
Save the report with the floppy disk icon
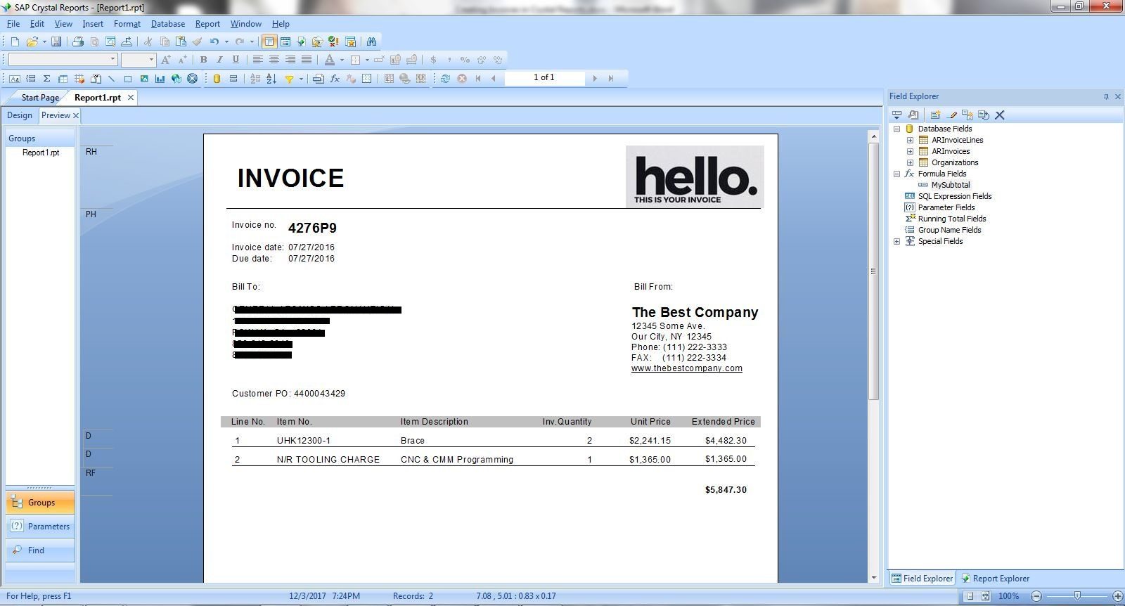[x=56, y=41]
